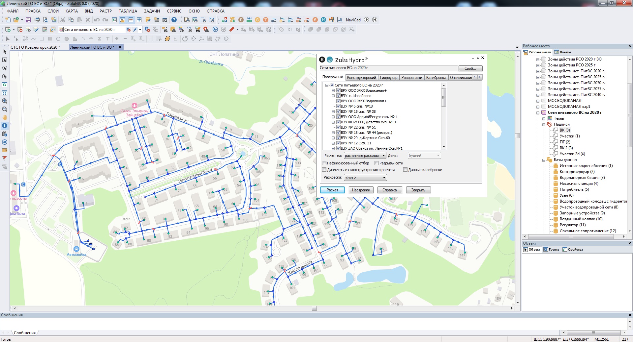
Task: Click the show full extent icon
Action: click(5, 93)
